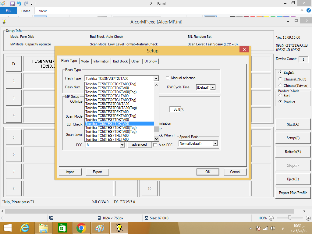Click the Export button in Setup
Screen dimensions: 312x234
tap(97, 172)
